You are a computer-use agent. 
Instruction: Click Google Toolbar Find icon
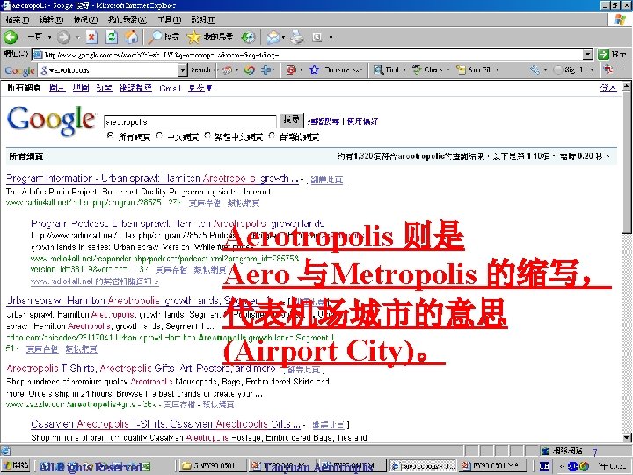[x=378, y=69]
